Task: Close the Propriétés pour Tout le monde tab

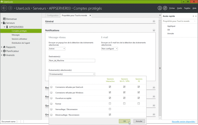Action: (x=90, y=15)
